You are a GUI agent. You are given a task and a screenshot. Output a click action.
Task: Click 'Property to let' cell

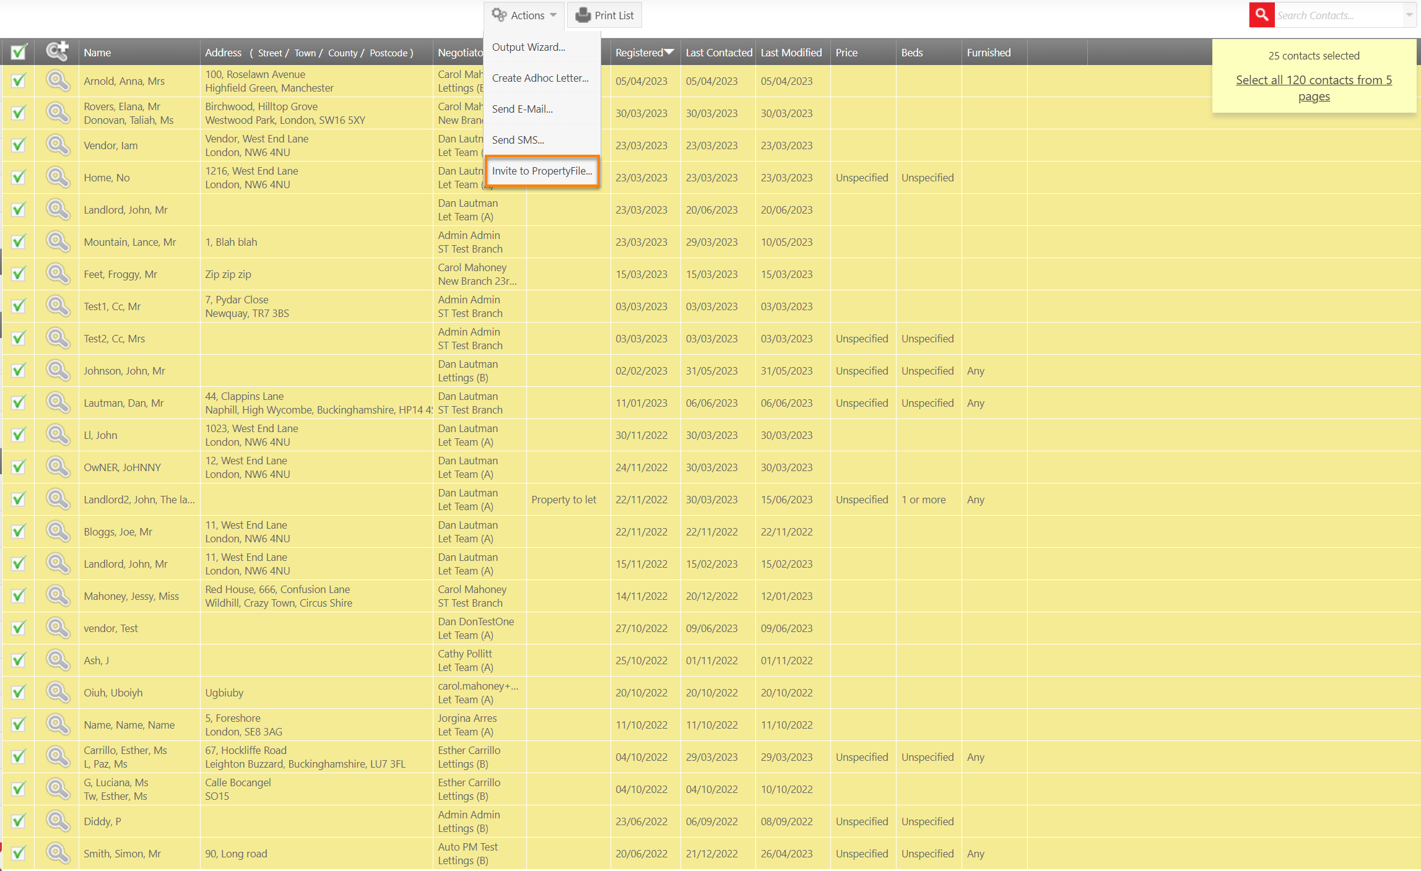click(x=564, y=500)
